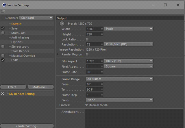This screenshot has width=185, height=128.
Task: Click the Frame Rate value field 30
Action: point(93,72)
